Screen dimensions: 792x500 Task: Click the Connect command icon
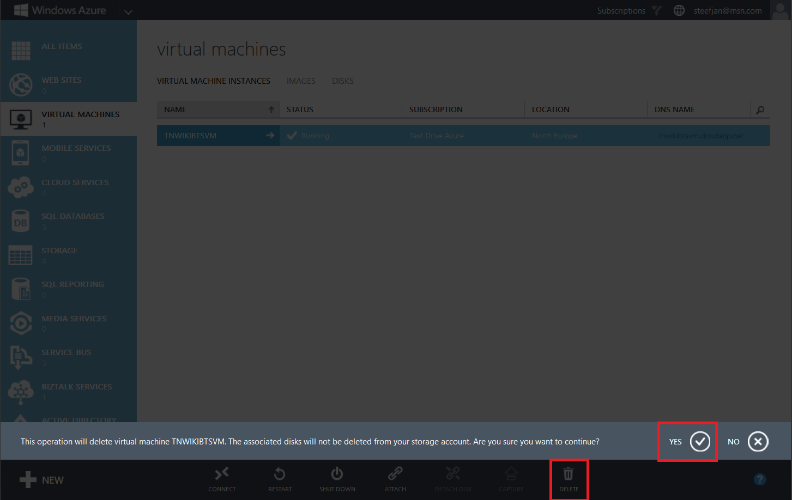(222, 473)
